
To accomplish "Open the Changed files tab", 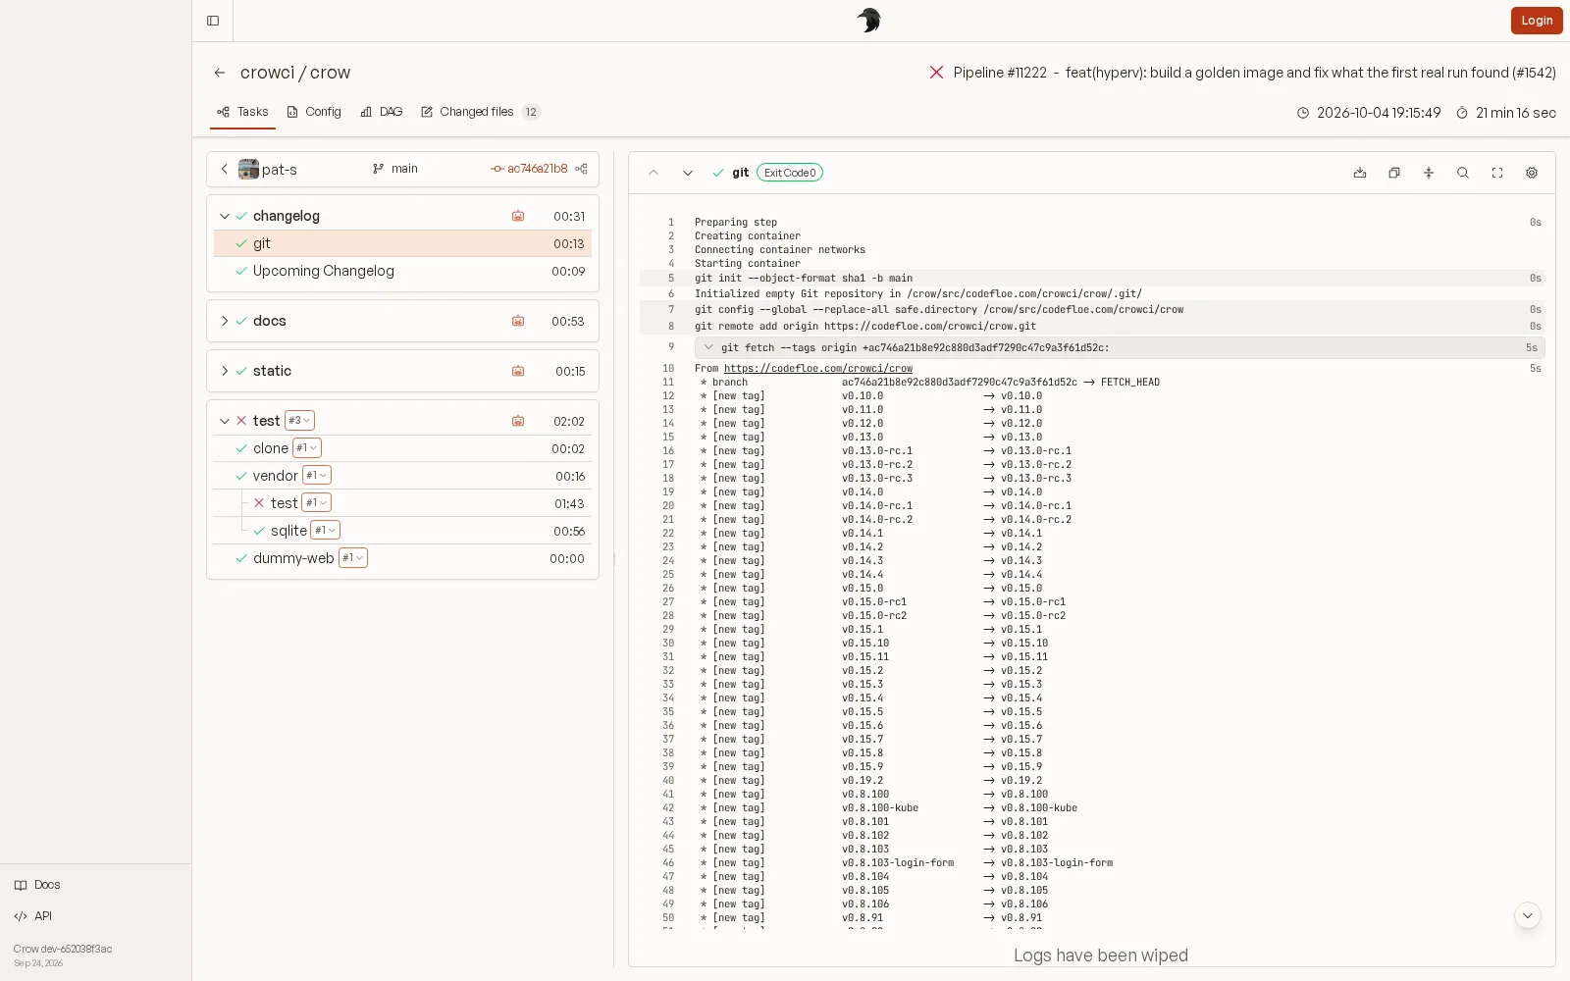I will (480, 112).
